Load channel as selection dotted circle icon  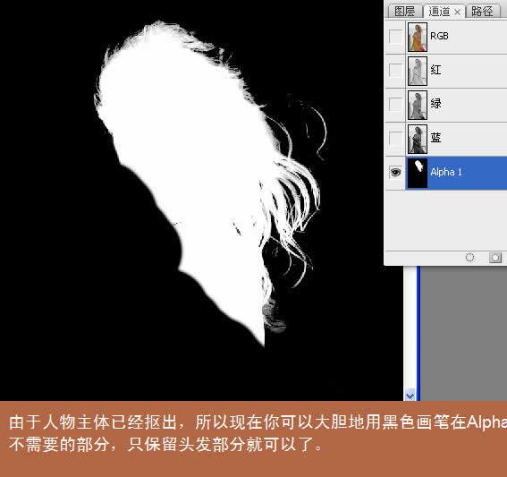click(469, 258)
